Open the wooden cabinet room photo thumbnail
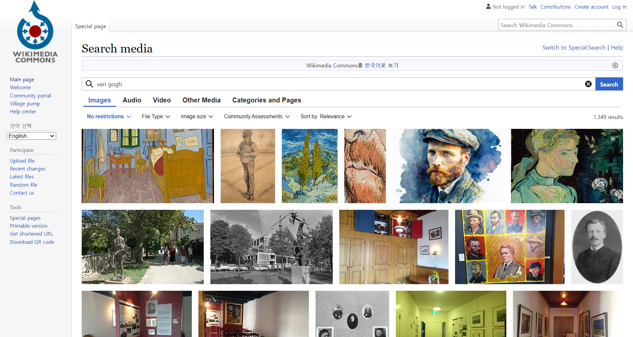 tap(394, 247)
